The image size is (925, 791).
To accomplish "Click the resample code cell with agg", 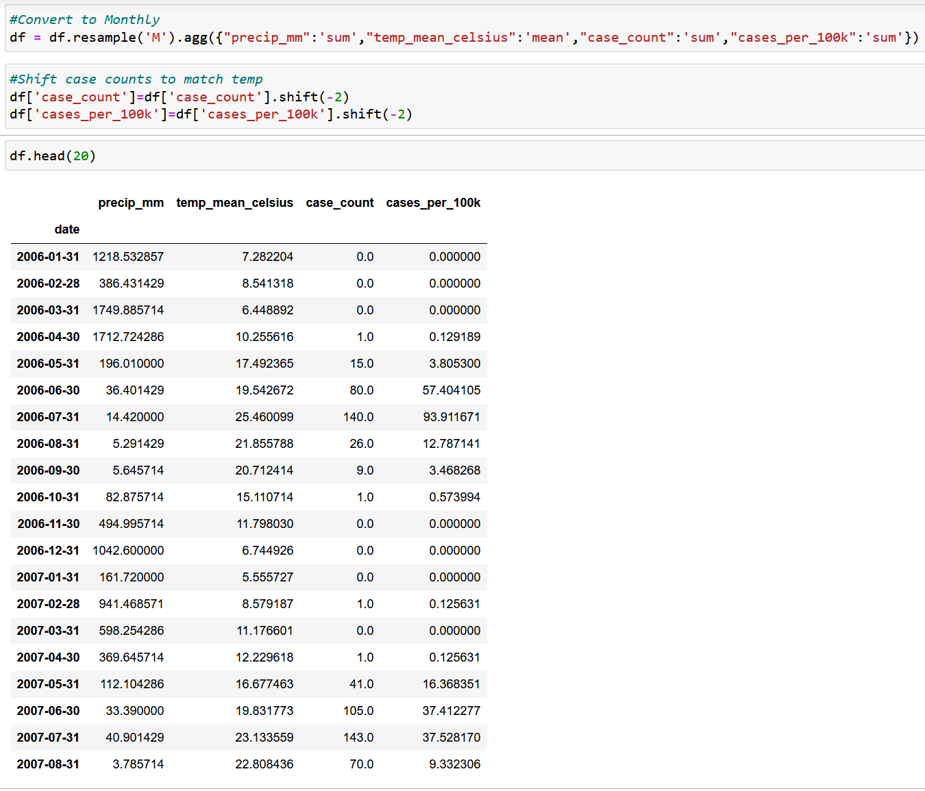I will tap(464, 38).
